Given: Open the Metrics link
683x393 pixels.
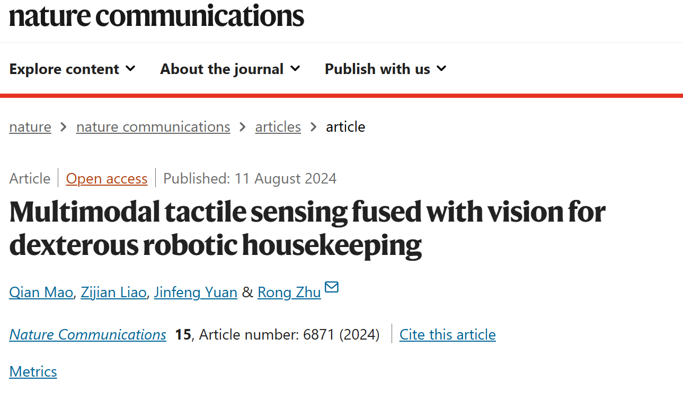Looking at the screenshot, I should (x=33, y=371).
